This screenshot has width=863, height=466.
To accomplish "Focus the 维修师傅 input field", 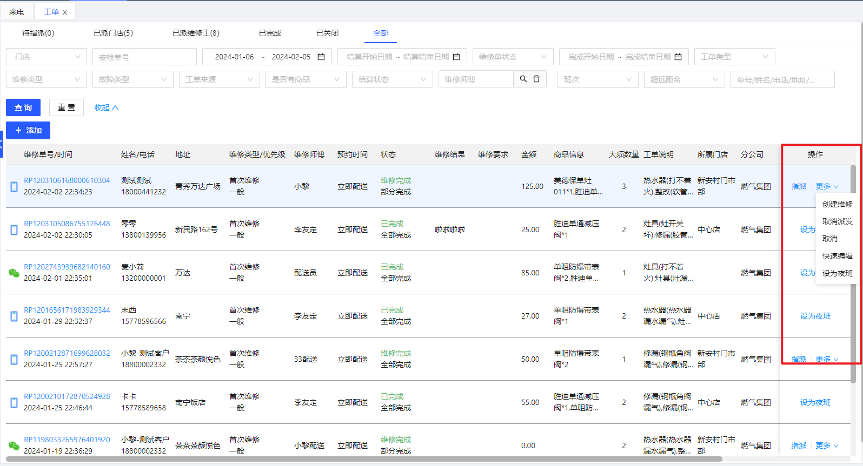I will click(476, 79).
